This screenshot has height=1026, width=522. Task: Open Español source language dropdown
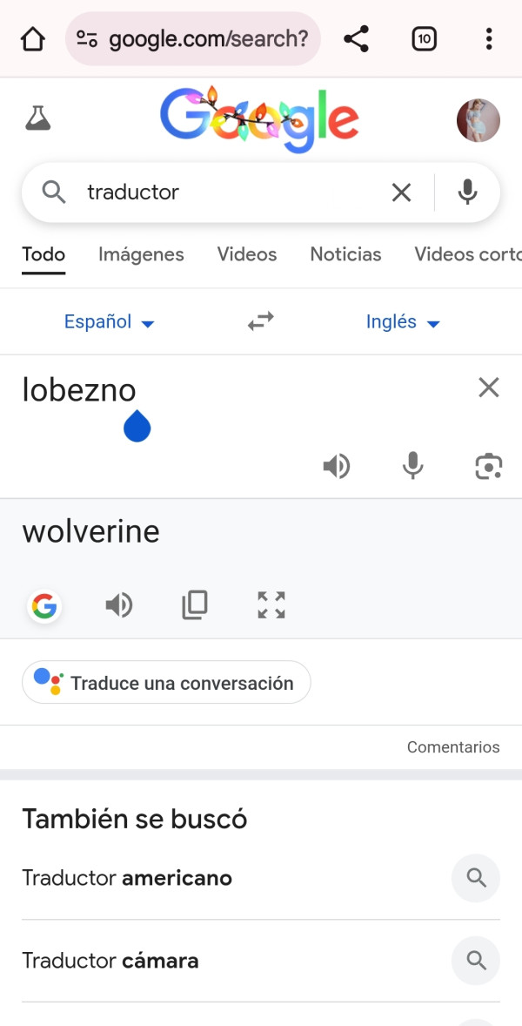(x=109, y=322)
